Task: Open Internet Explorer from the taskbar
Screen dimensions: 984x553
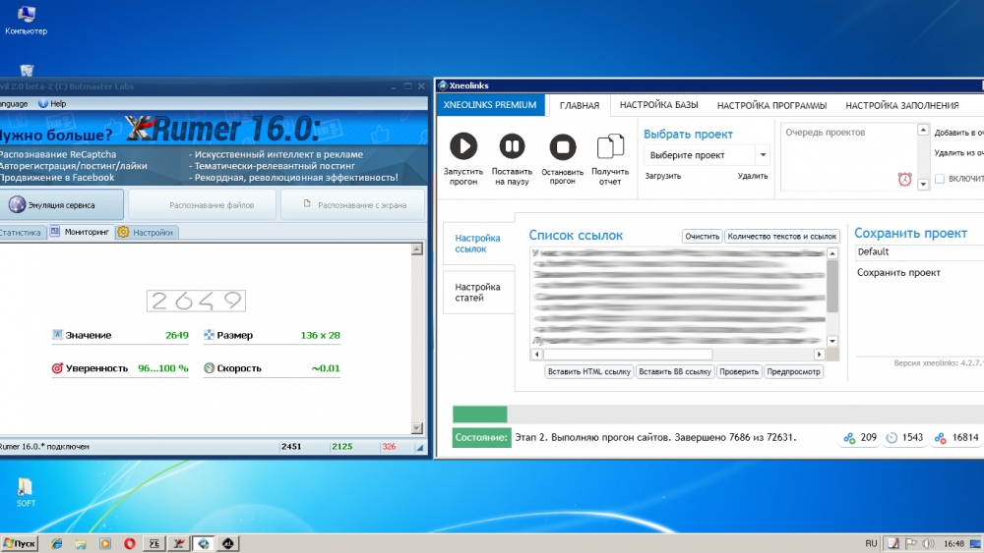Action: pos(56,543)
